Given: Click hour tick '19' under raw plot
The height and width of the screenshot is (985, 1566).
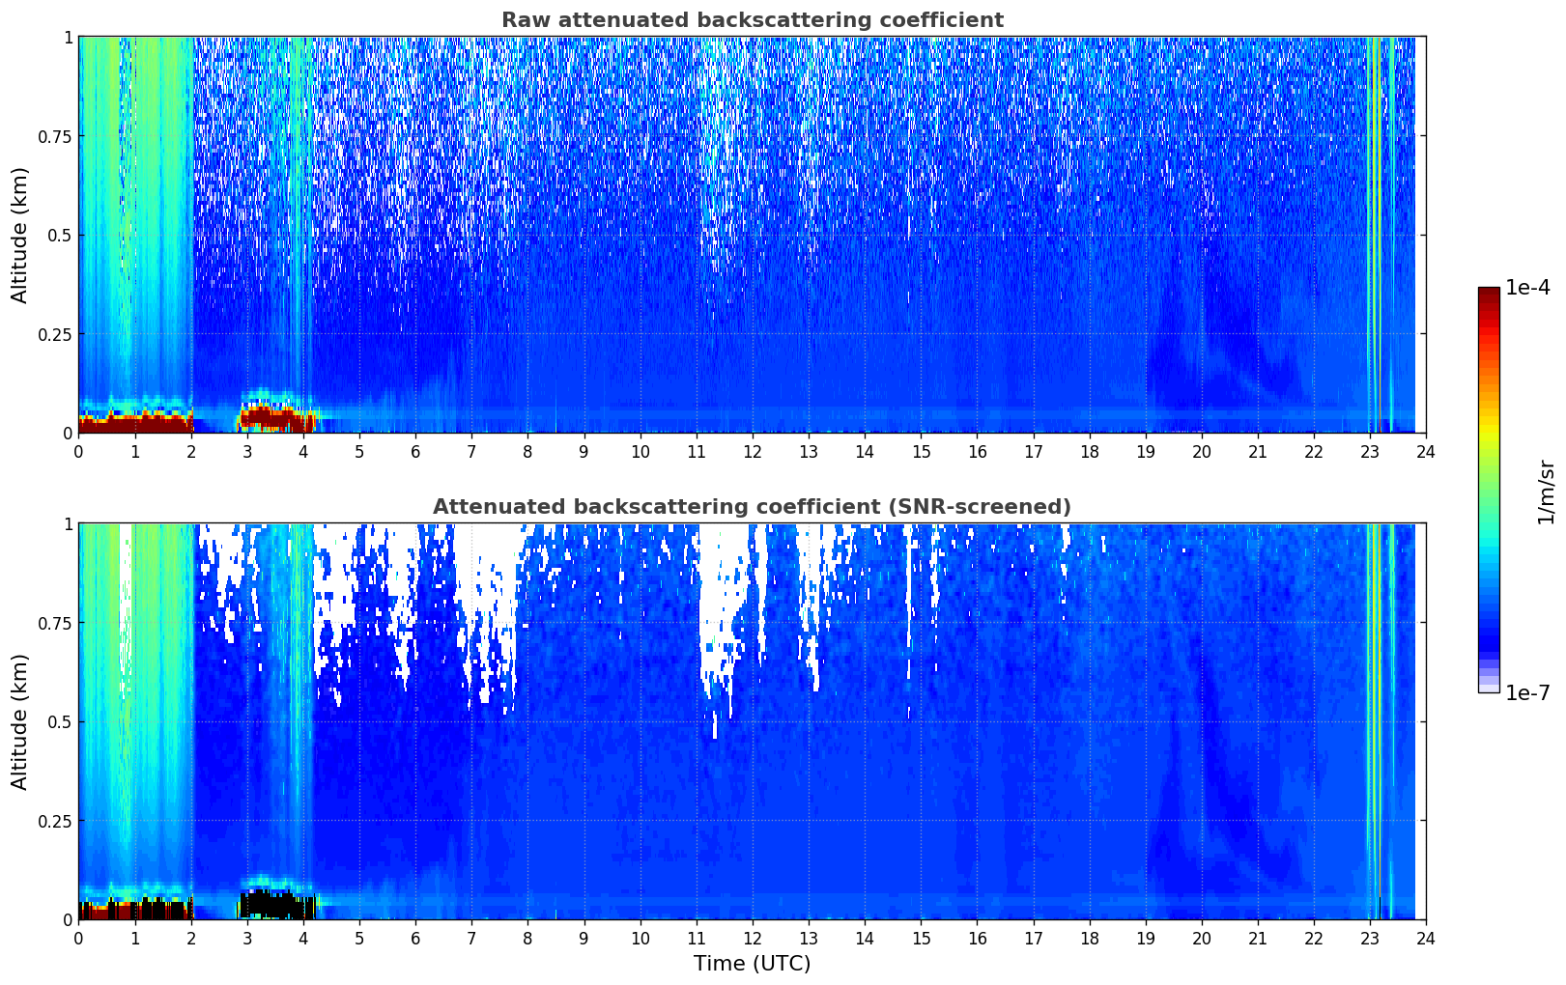Looking at the screenshot, I should (1145, 451).
